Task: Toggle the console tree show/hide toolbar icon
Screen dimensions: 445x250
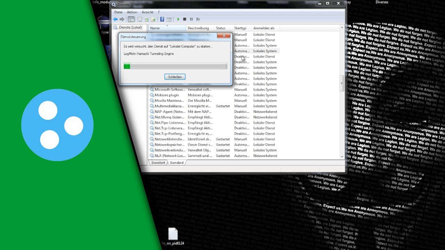Action: tap(131, 19)
